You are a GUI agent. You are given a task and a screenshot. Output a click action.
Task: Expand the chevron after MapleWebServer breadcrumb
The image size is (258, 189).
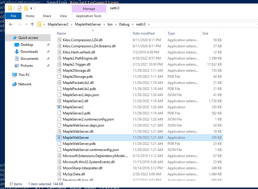point(104,24)
